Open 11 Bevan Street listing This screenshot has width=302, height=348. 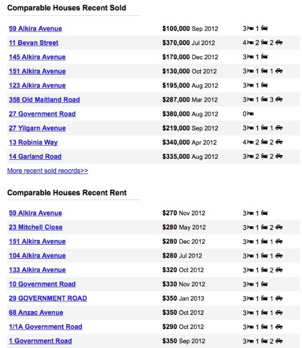(x=34, y=42)
